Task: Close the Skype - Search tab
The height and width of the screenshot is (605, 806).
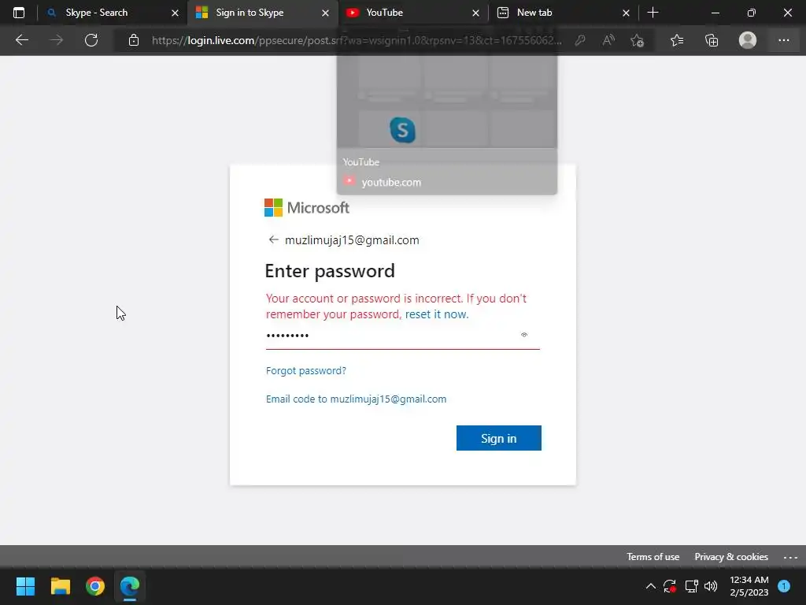Action: [x=175, y=13]
